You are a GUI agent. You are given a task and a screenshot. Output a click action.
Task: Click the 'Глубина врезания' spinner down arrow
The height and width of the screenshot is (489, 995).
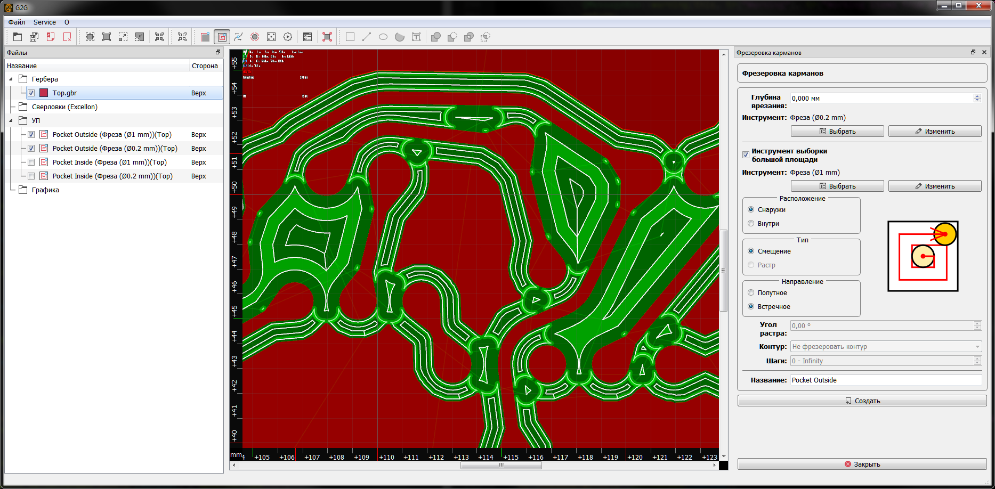point(977,100)
